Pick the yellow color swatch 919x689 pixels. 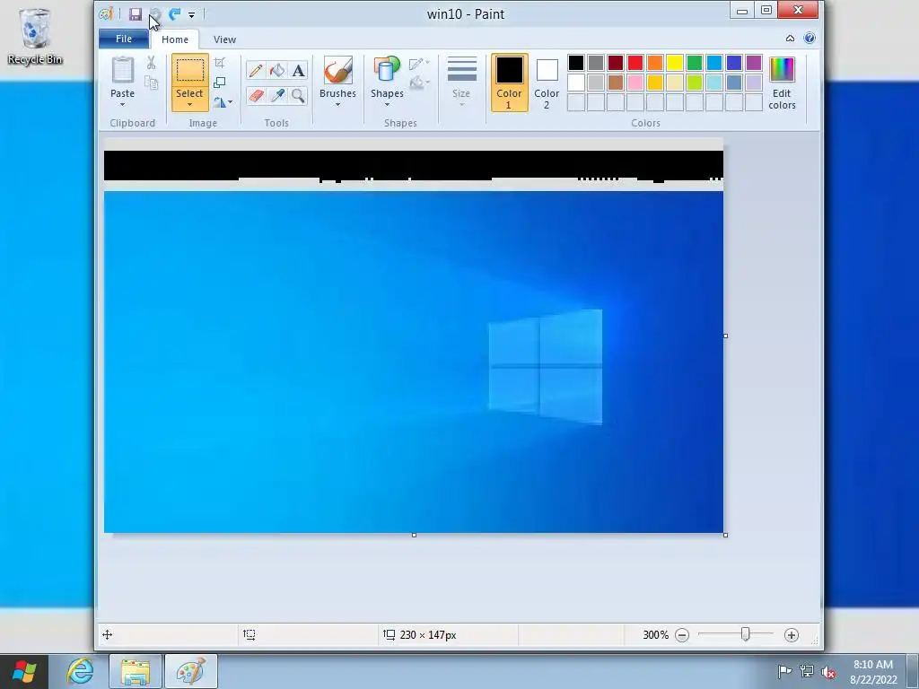pyautogui.click(x=675, y=63)
